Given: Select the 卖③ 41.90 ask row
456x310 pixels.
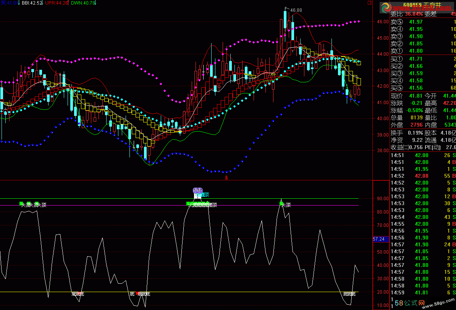Looking at the screenshot, I should click(x=423, y=36).
